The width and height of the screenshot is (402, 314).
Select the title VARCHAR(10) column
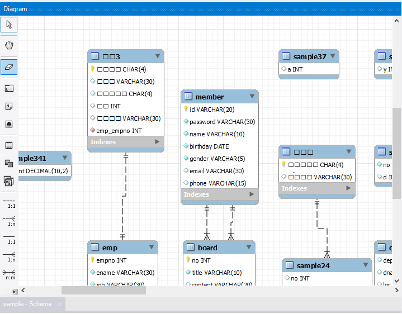(219, 273)
